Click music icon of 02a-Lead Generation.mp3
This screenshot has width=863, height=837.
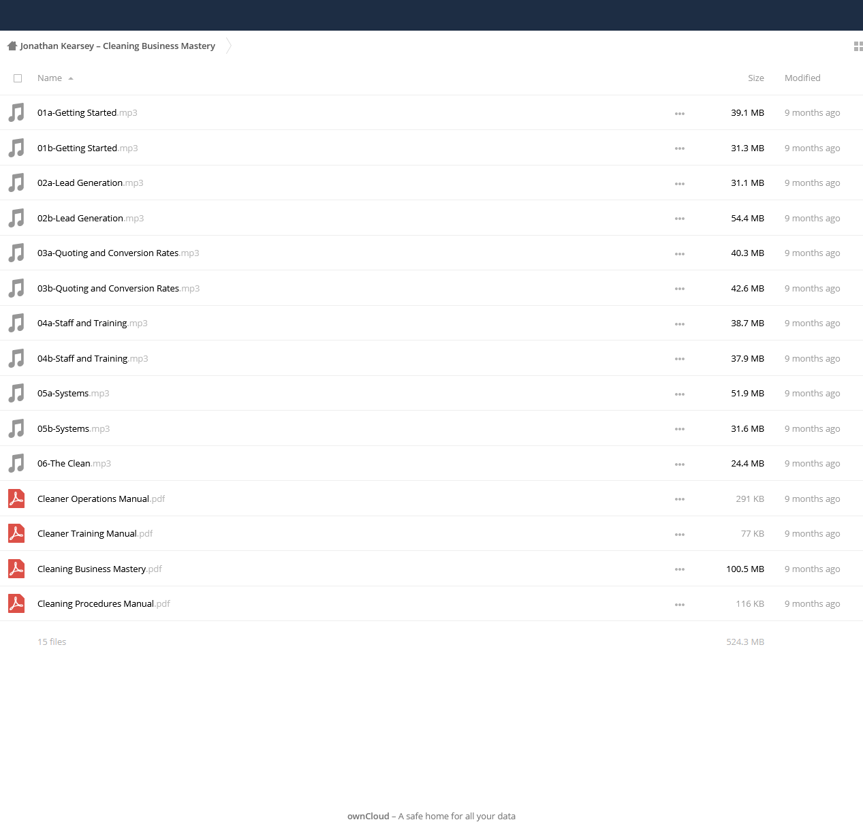16,183
